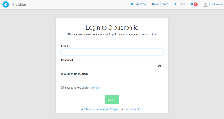Expand the ingo.klein account dropdown arrow
The height and width of the screenshot is (119, 224).
pyautogui.click(x=221, y=5)
